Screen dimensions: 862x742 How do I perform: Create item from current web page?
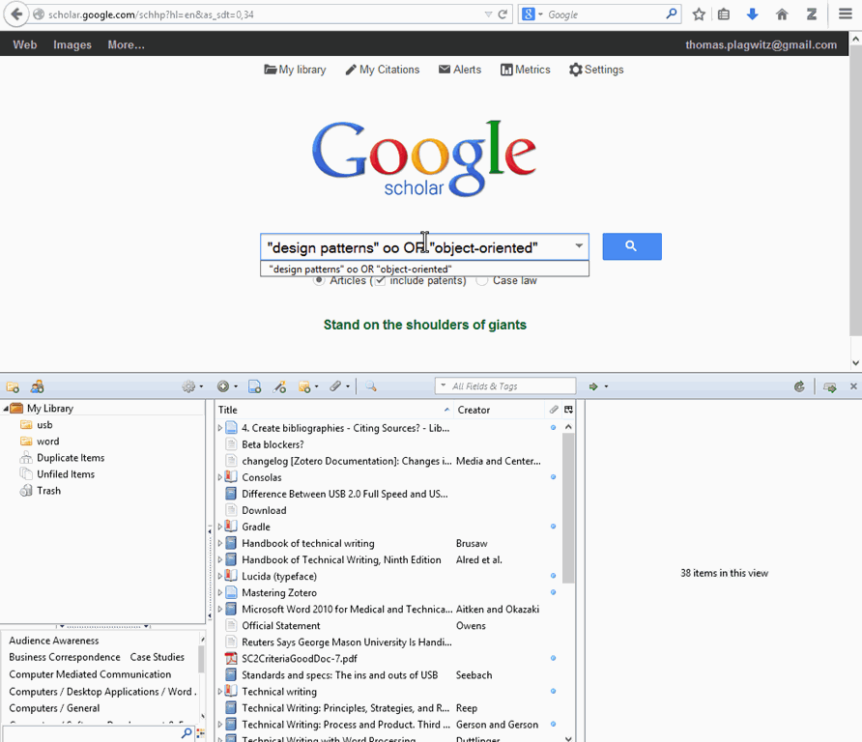tap(254, 386)
